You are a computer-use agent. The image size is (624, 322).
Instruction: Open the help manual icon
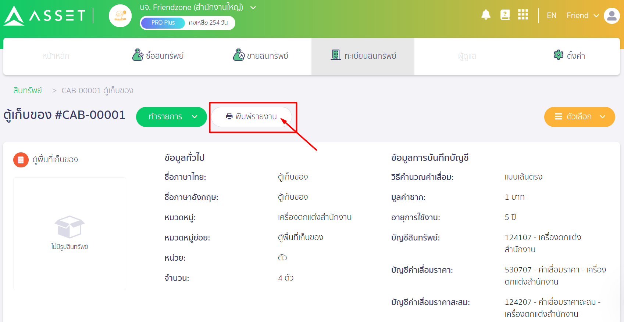(x=505, y=15)
